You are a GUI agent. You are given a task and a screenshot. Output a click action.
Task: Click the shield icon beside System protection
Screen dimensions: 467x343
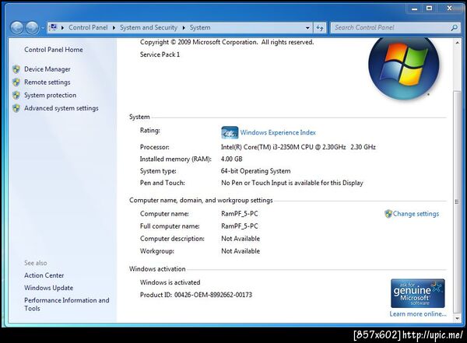coord(16,95)
